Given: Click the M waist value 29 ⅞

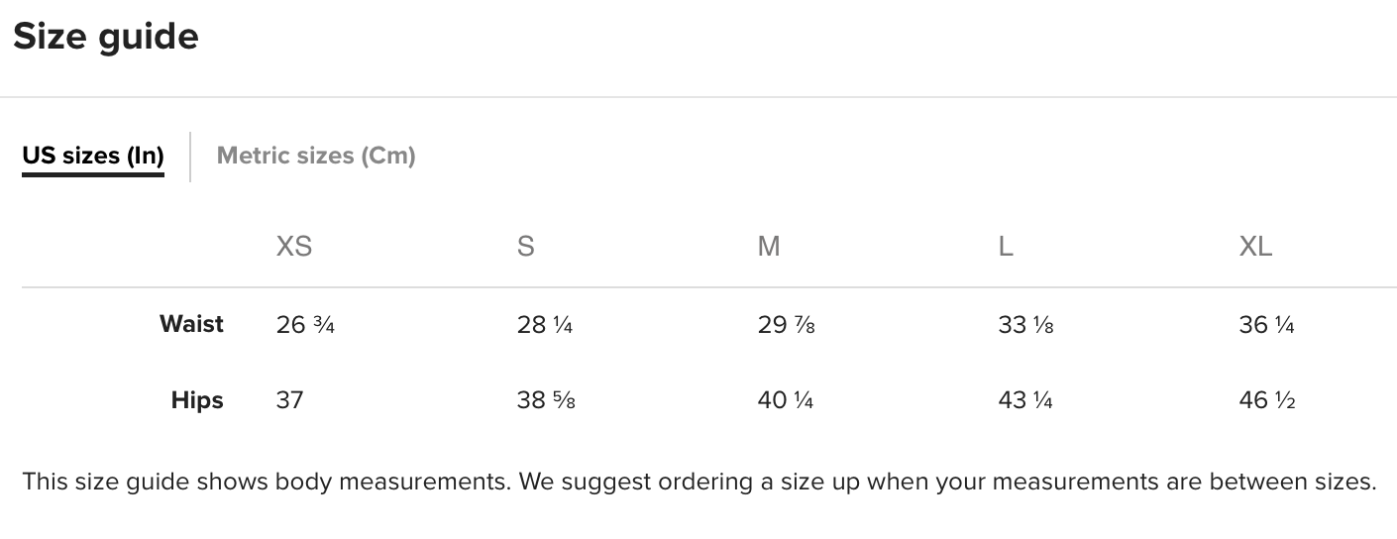Looking at the screenshot, I should point(787,325).
